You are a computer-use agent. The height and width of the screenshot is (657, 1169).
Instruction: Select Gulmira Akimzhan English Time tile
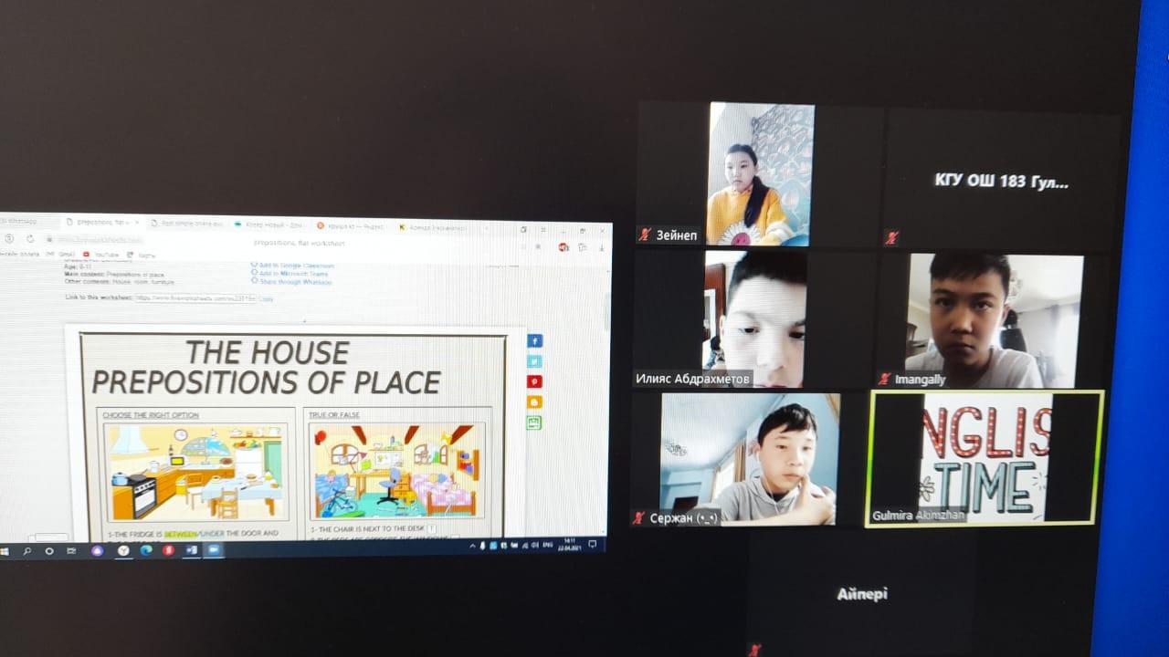click(x=985, y=458)
